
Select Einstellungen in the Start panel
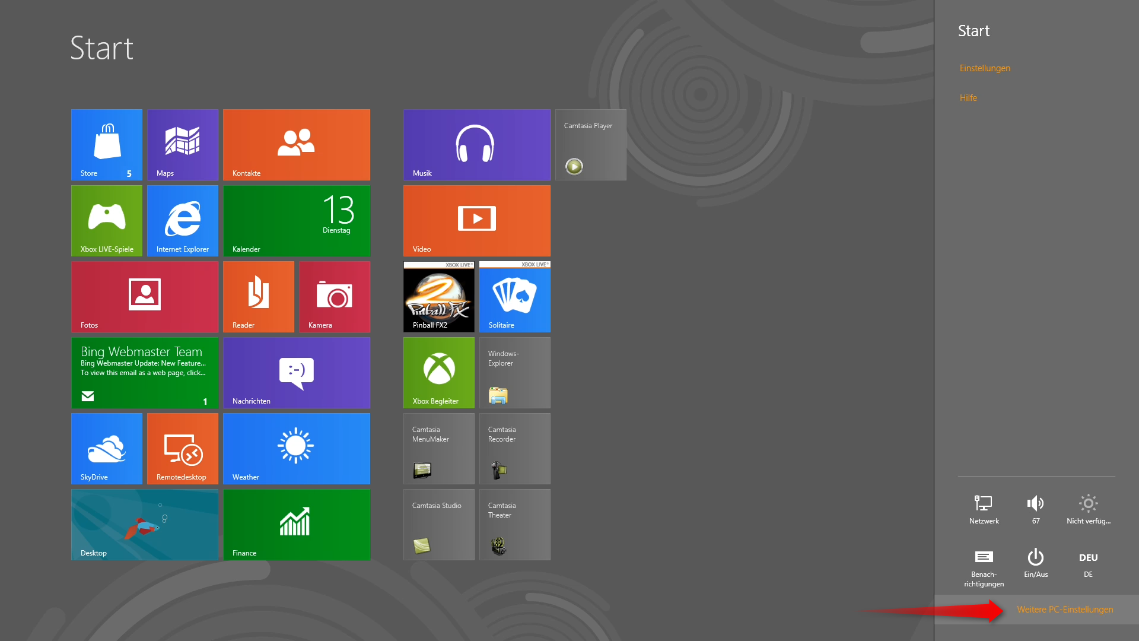[985, 68]
